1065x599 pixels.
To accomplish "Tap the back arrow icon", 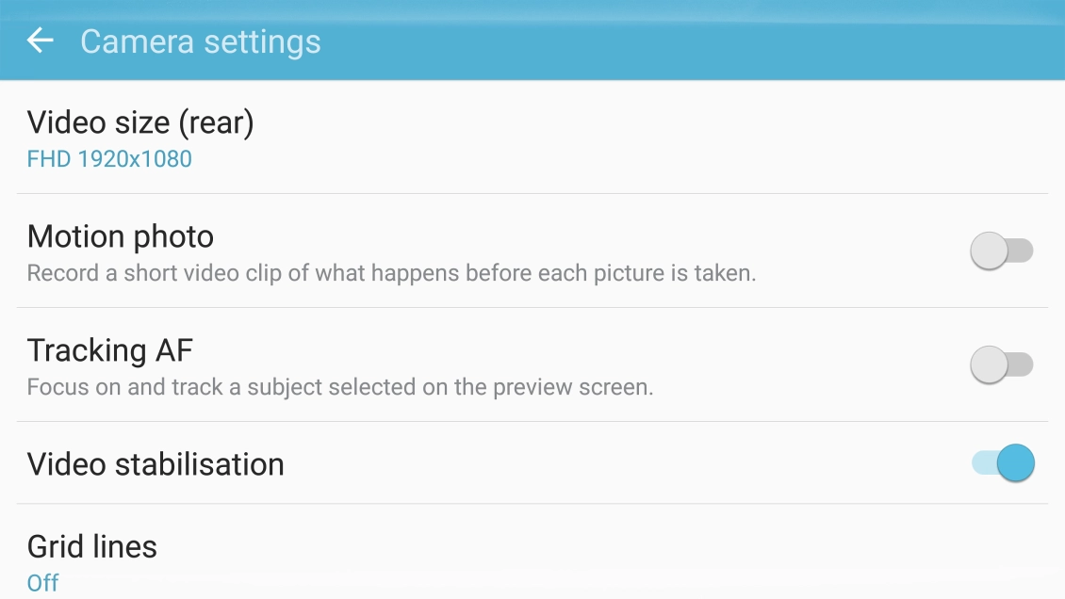I will tap(40, 40).
